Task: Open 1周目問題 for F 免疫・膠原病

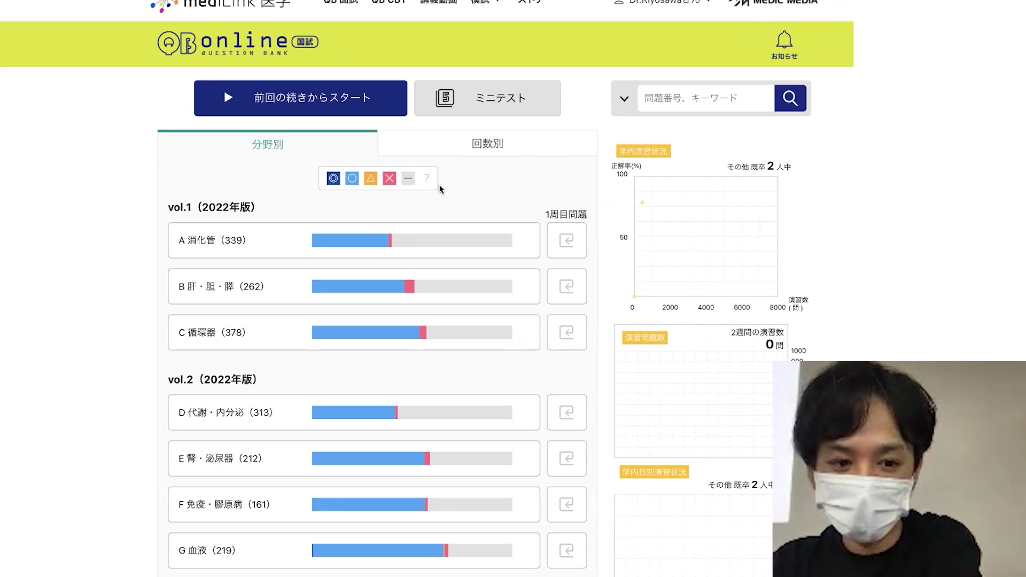Action: (x=566, y=504)
